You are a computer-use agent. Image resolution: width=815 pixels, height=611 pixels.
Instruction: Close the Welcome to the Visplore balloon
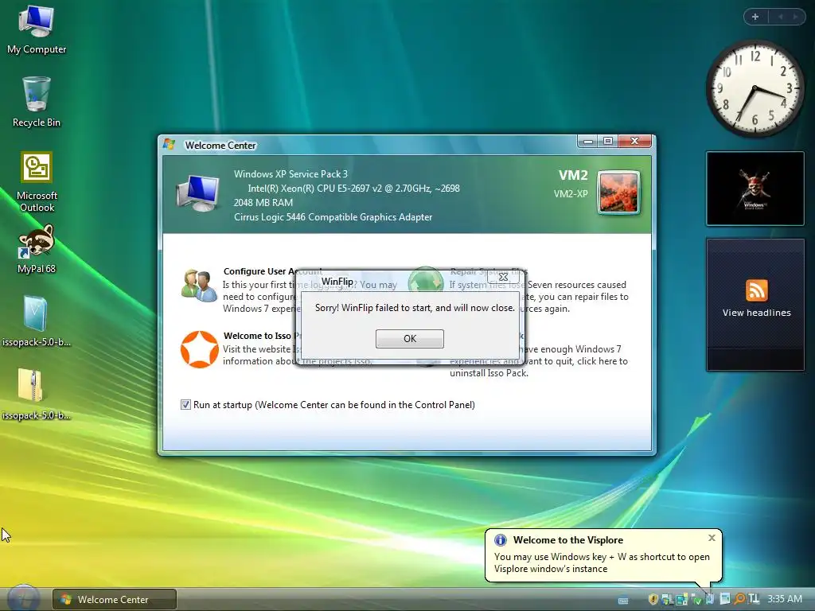click(x=712, y=538)
